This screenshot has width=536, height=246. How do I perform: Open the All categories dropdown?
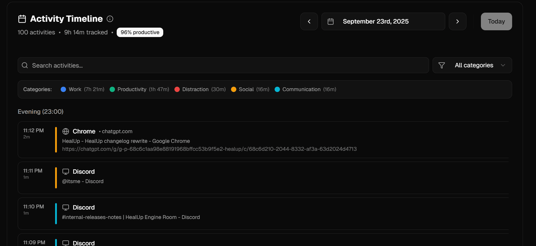pos(474,65)
